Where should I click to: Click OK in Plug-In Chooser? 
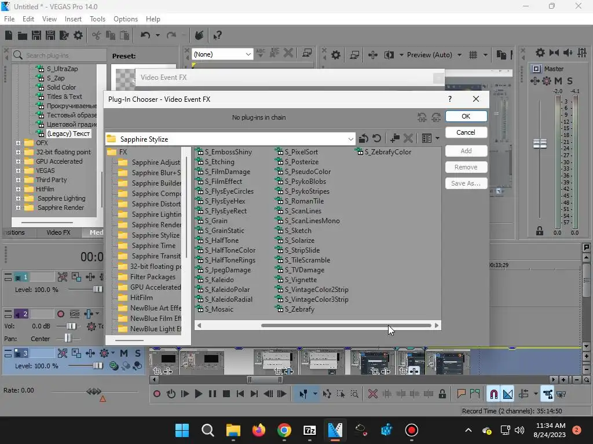[x=466, y=116]
